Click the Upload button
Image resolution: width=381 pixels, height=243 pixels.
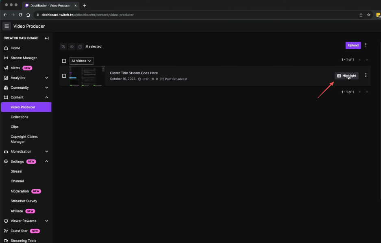pyautogui.click(x=353, y=45)
